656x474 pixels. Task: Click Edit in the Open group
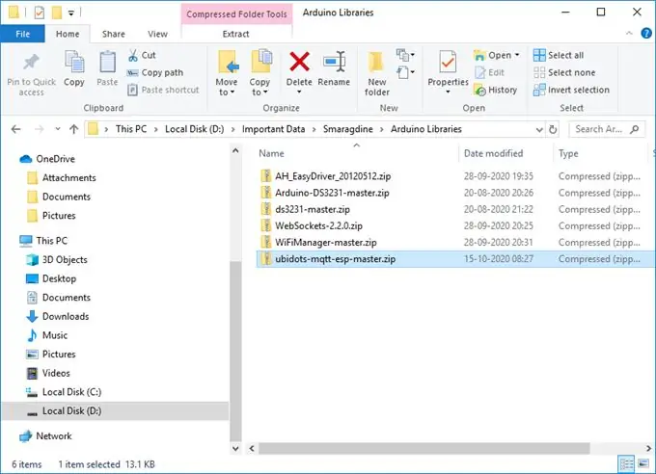pos(489,72)
